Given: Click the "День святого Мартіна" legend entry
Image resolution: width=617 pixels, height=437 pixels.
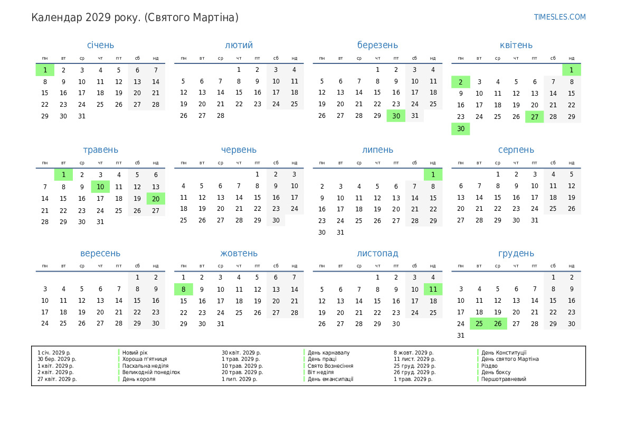Looking at the screenshot, I should 509,359.
